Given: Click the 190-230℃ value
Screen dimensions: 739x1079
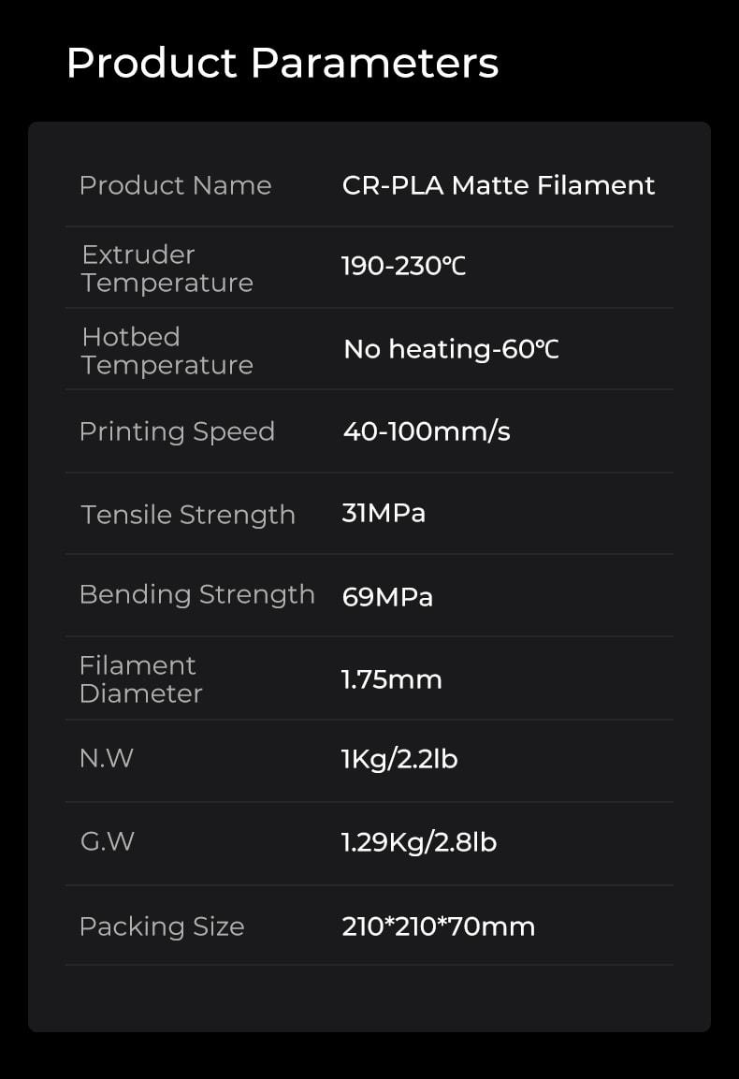Looking at the screenshot, I should pos(404,266).
